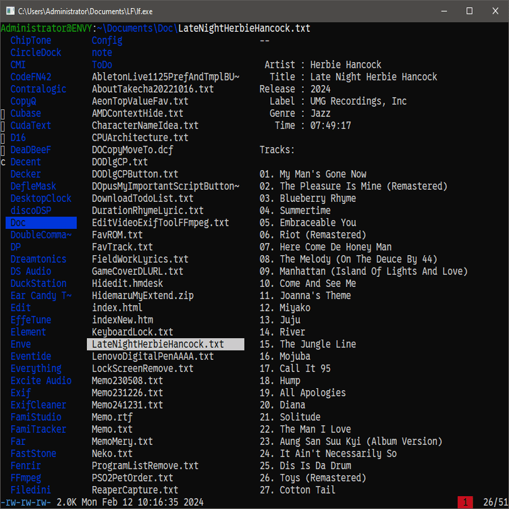Open the ToDo subfolder
Viewport: 509px width, 509px height.
(x=102, y=65)
